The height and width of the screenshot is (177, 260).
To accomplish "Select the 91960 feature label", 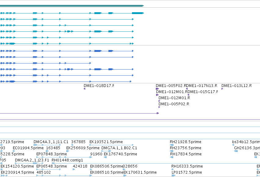I will (96, 154).
